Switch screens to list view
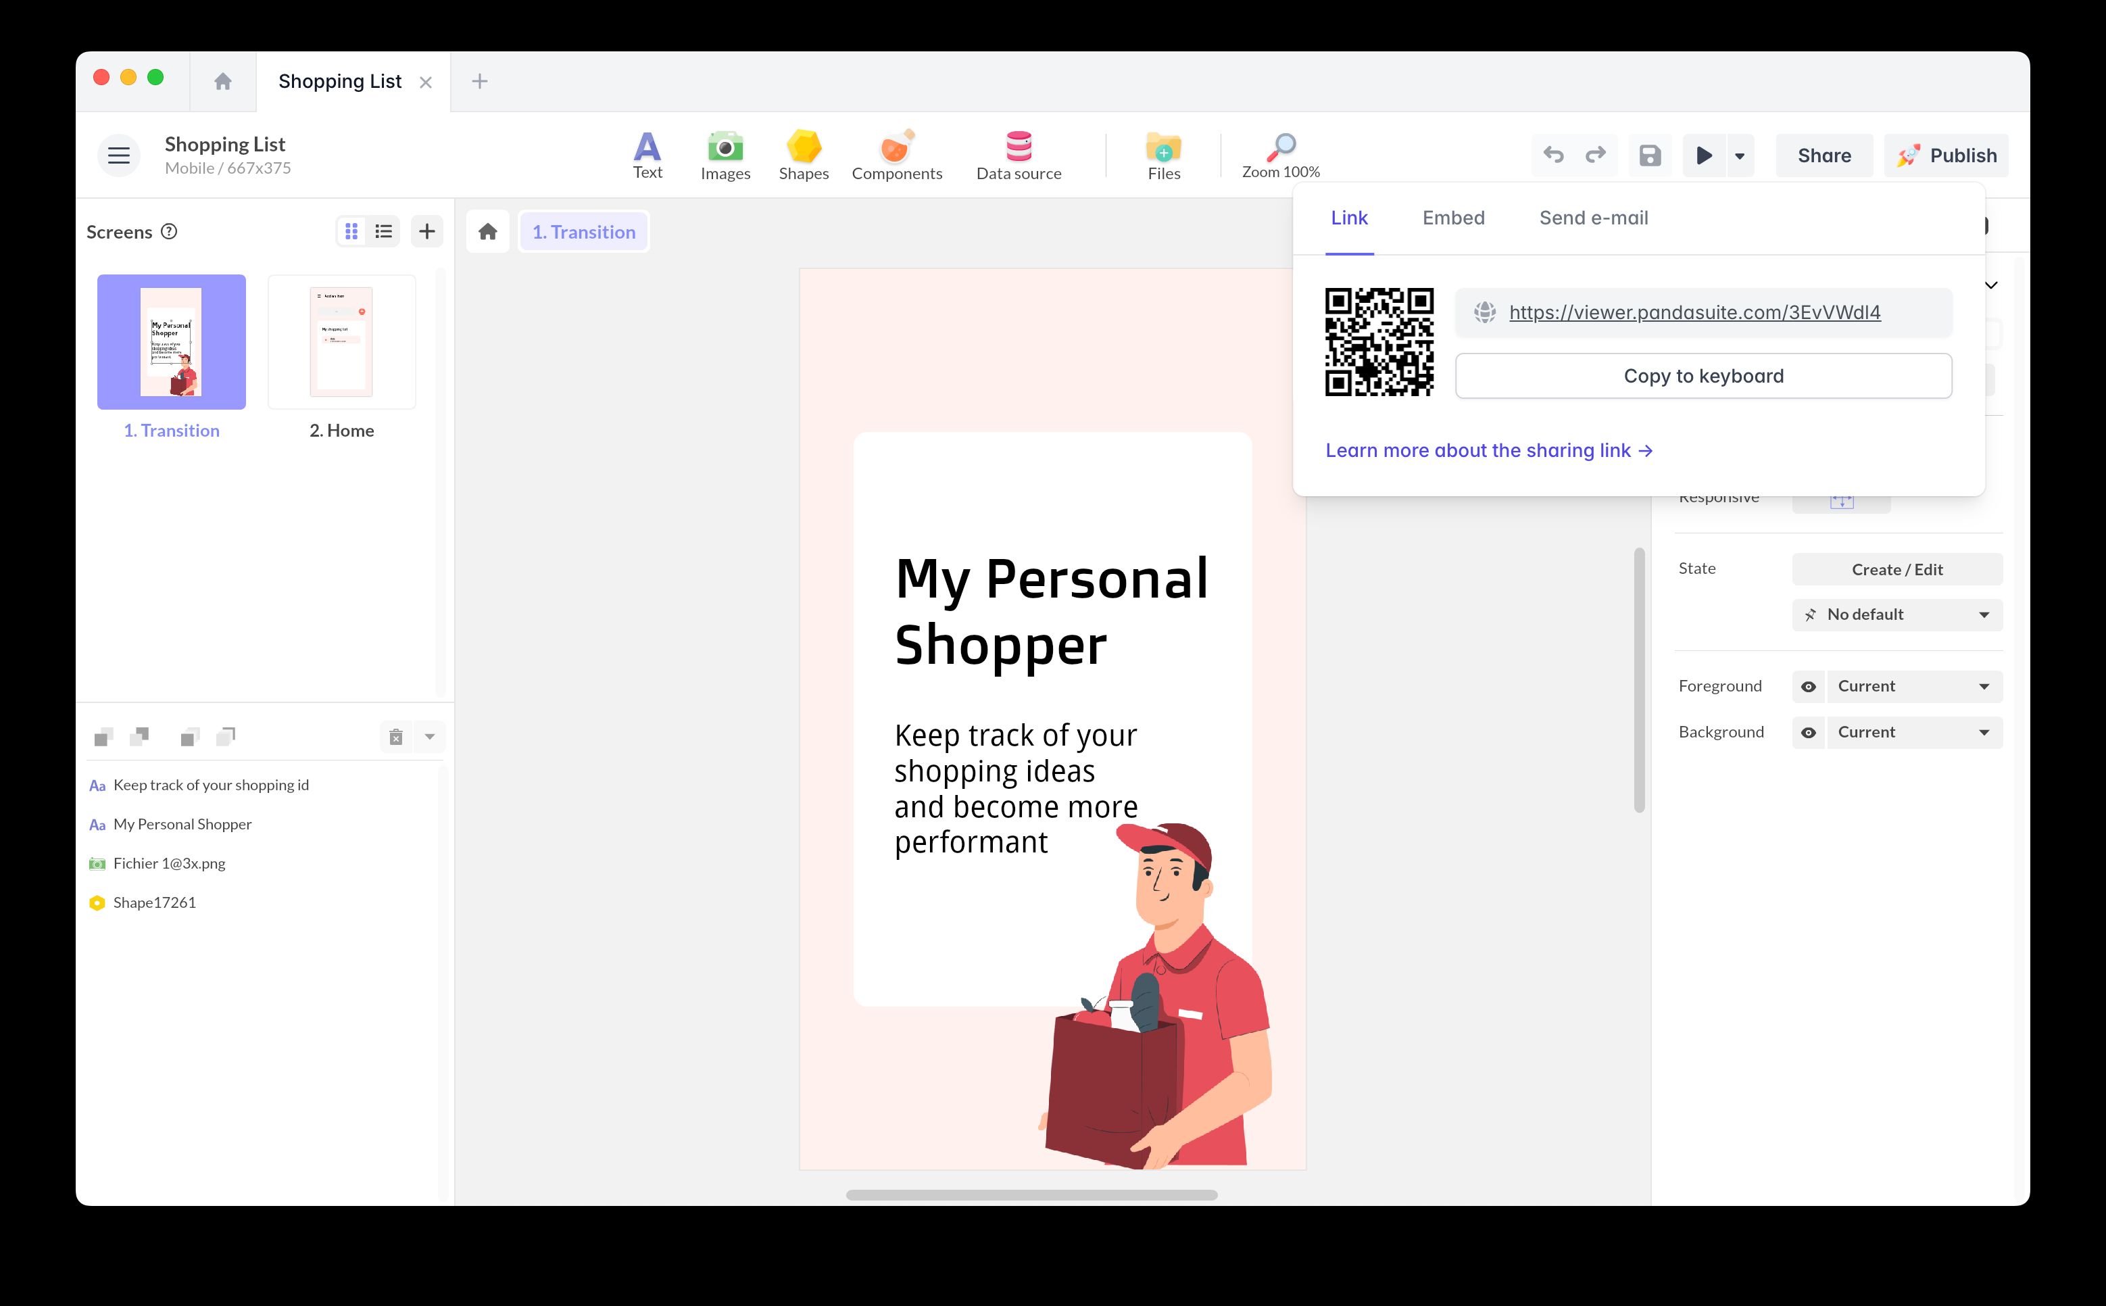This screenshot has width=2106, height=1306. coord(383,231)
